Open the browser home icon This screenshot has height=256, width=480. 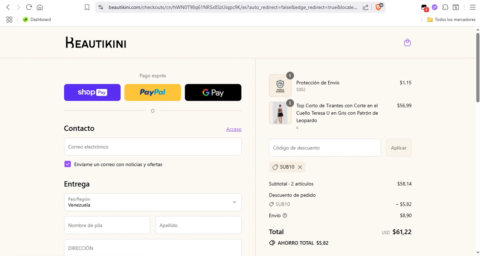(40, 7)
